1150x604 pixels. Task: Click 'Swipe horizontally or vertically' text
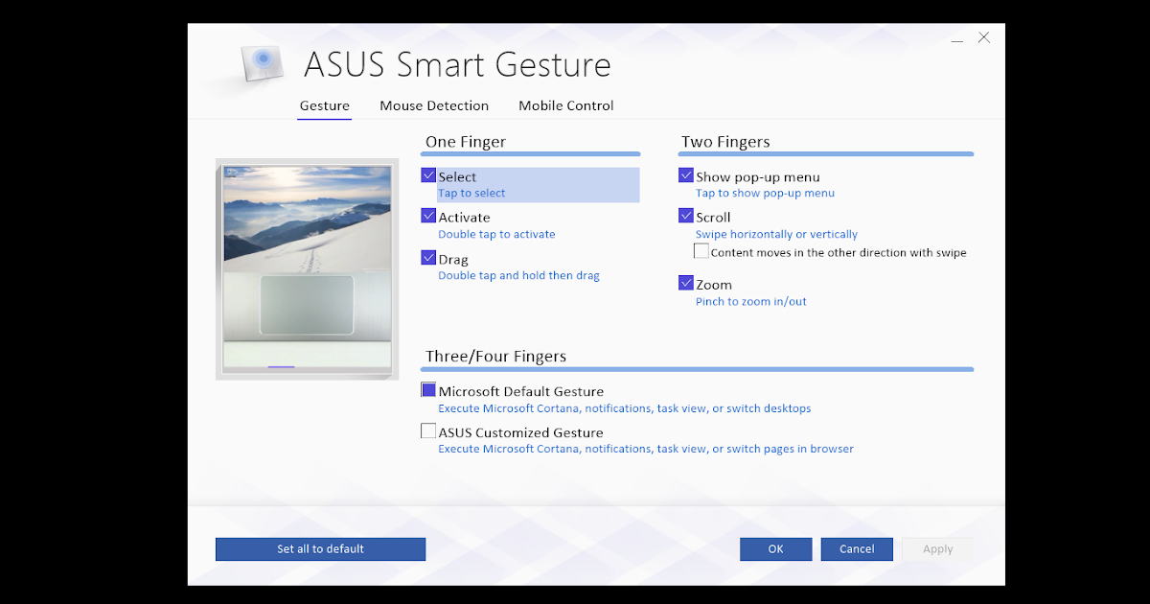(x=776, y=234)
